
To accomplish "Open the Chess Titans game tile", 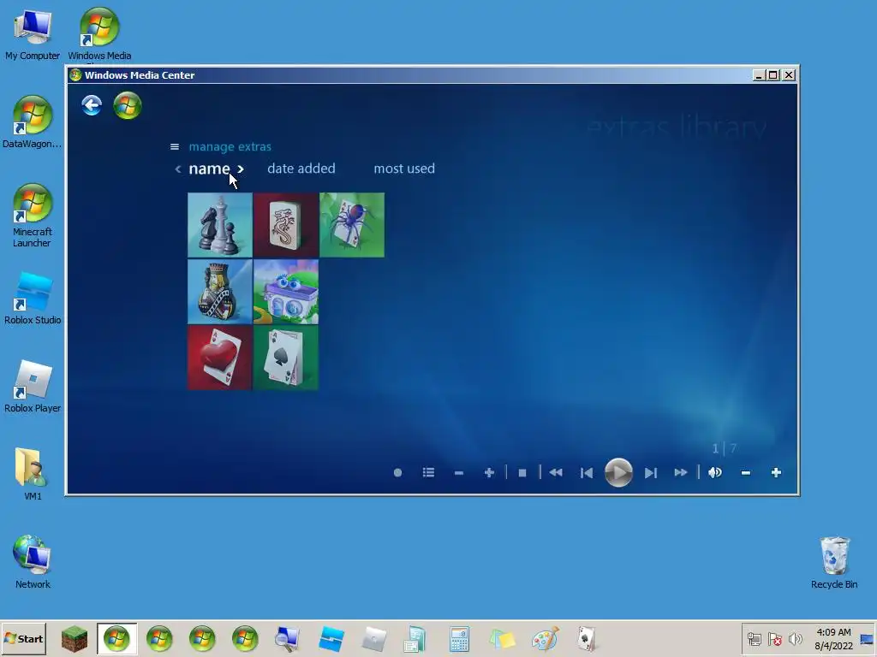I will point(220,225).
